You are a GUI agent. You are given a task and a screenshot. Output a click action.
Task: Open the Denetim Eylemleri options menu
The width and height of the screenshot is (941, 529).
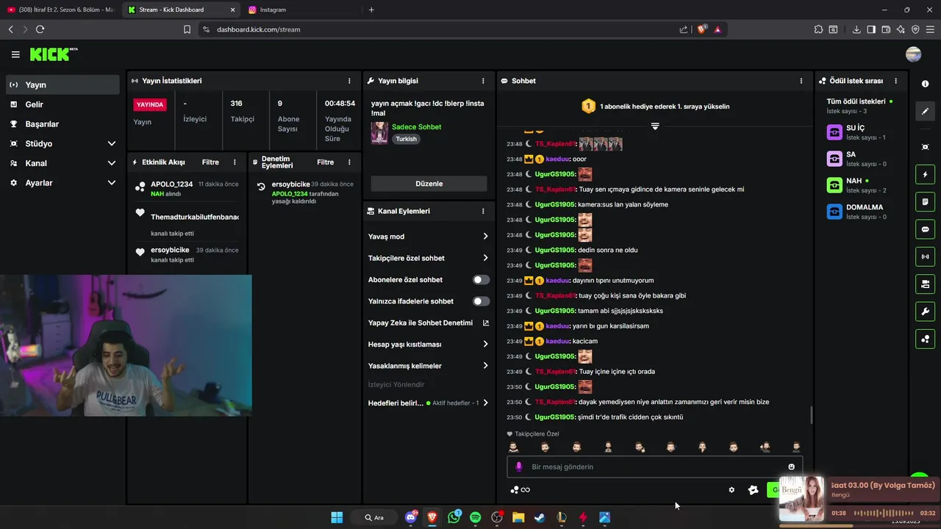(x=349, y=162)
